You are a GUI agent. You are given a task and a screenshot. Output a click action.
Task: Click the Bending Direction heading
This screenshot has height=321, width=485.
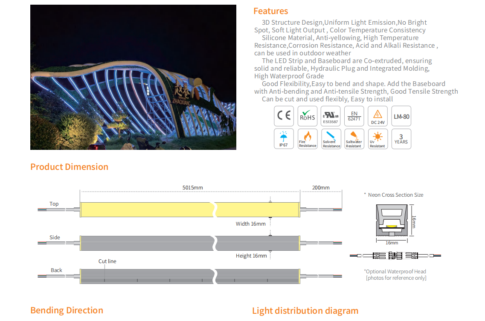[x=67, y=310]
